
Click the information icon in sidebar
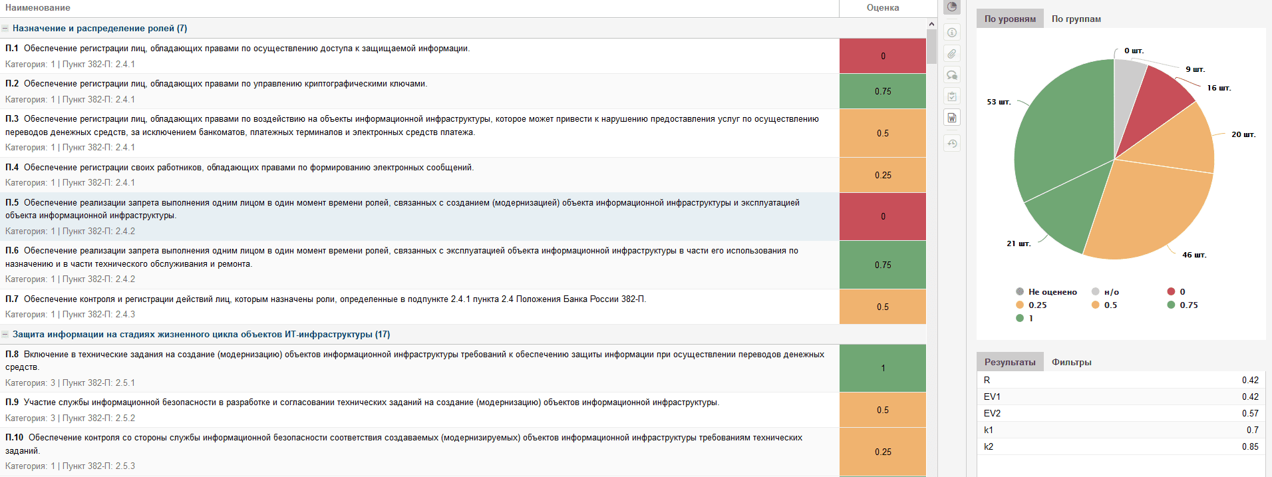952,33
